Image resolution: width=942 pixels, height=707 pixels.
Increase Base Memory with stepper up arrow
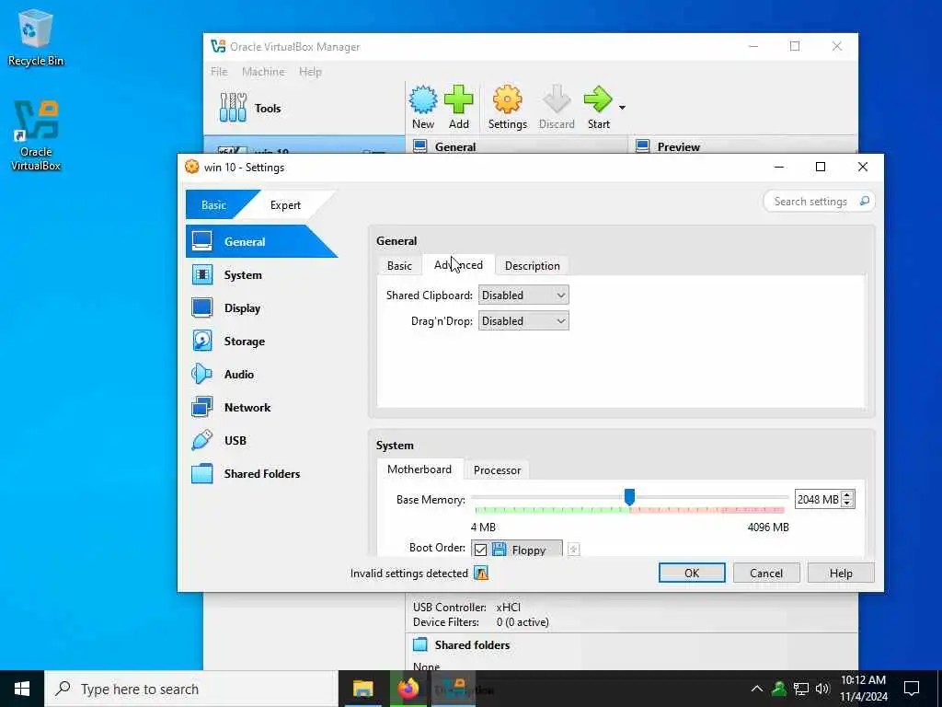pos(847,495)
